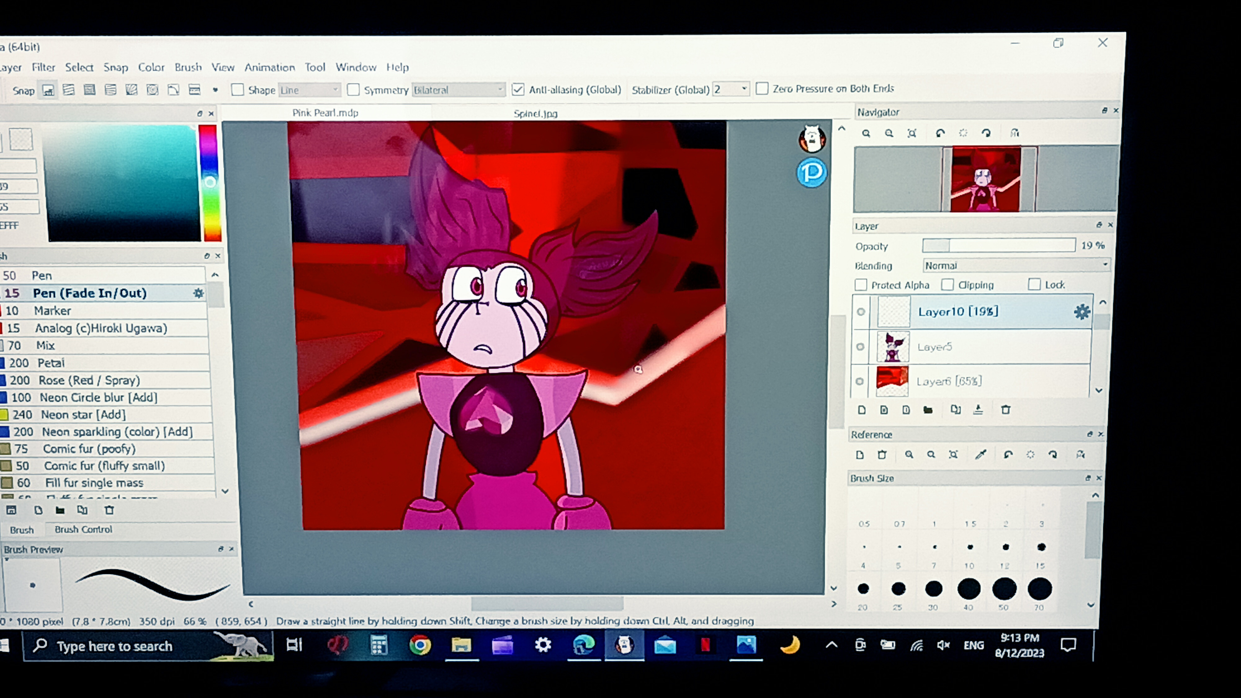
Task: Fit canvas to window in Navigator
Action: tap(912, 133)
